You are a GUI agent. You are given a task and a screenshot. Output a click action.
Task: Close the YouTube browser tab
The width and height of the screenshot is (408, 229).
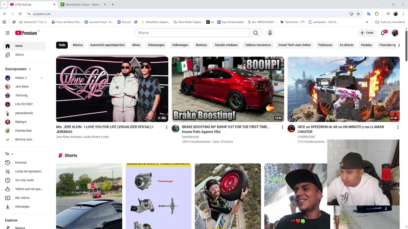click(54, 4)
